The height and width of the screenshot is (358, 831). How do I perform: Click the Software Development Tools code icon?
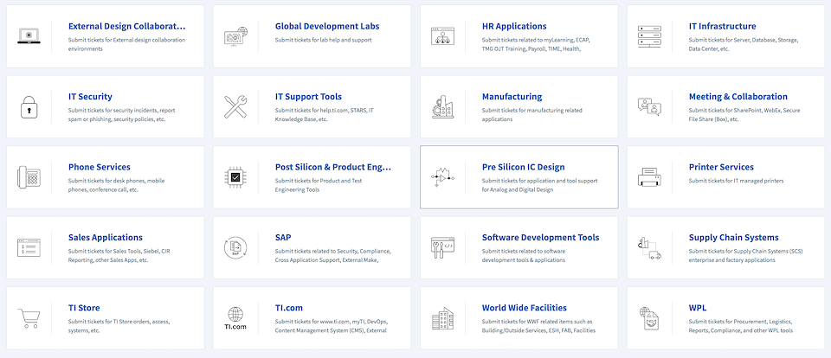(443, 247)
